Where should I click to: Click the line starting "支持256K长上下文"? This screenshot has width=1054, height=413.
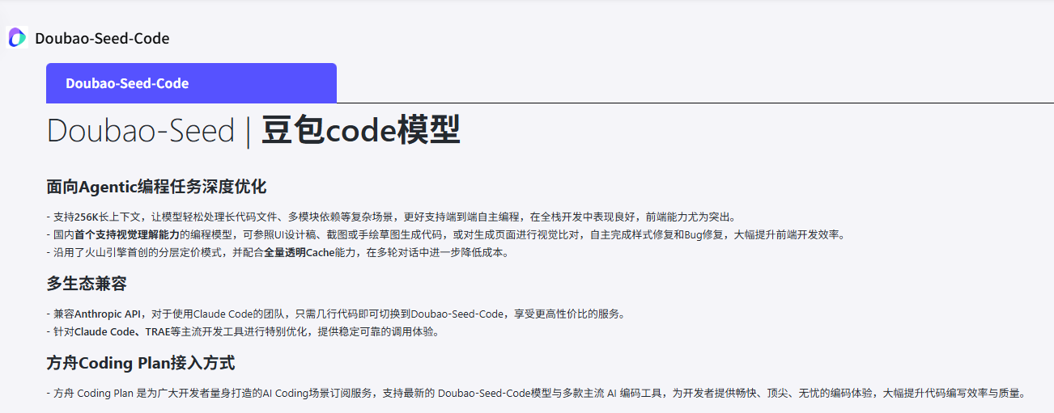point(391,217)
